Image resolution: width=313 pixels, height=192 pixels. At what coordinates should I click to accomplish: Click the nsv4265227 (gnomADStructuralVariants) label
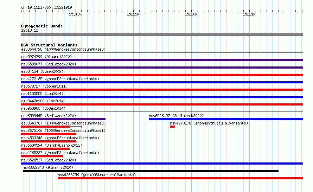click(60, 153)
